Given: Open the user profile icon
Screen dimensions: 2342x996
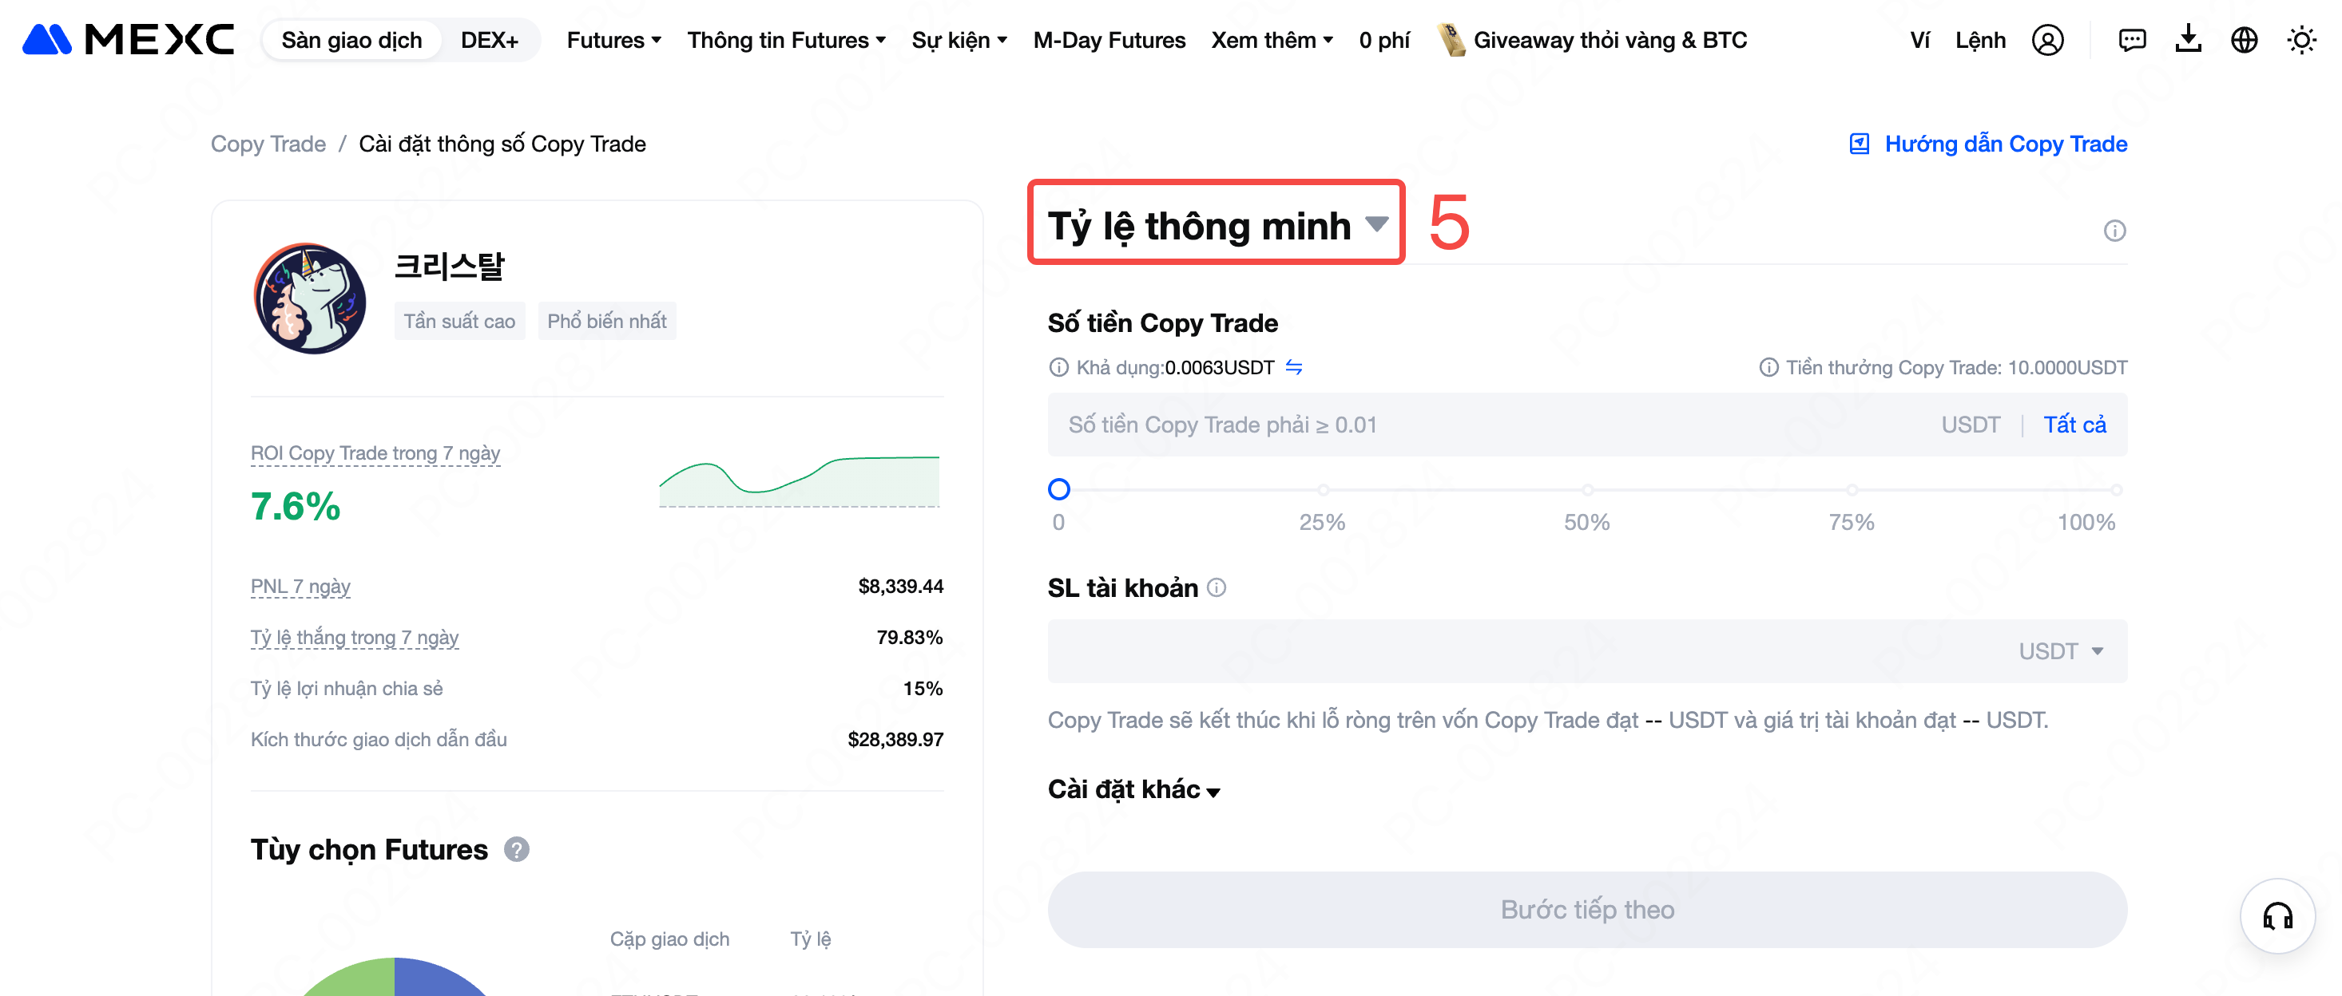Looking at the screenshot, I should (2047, 40).
